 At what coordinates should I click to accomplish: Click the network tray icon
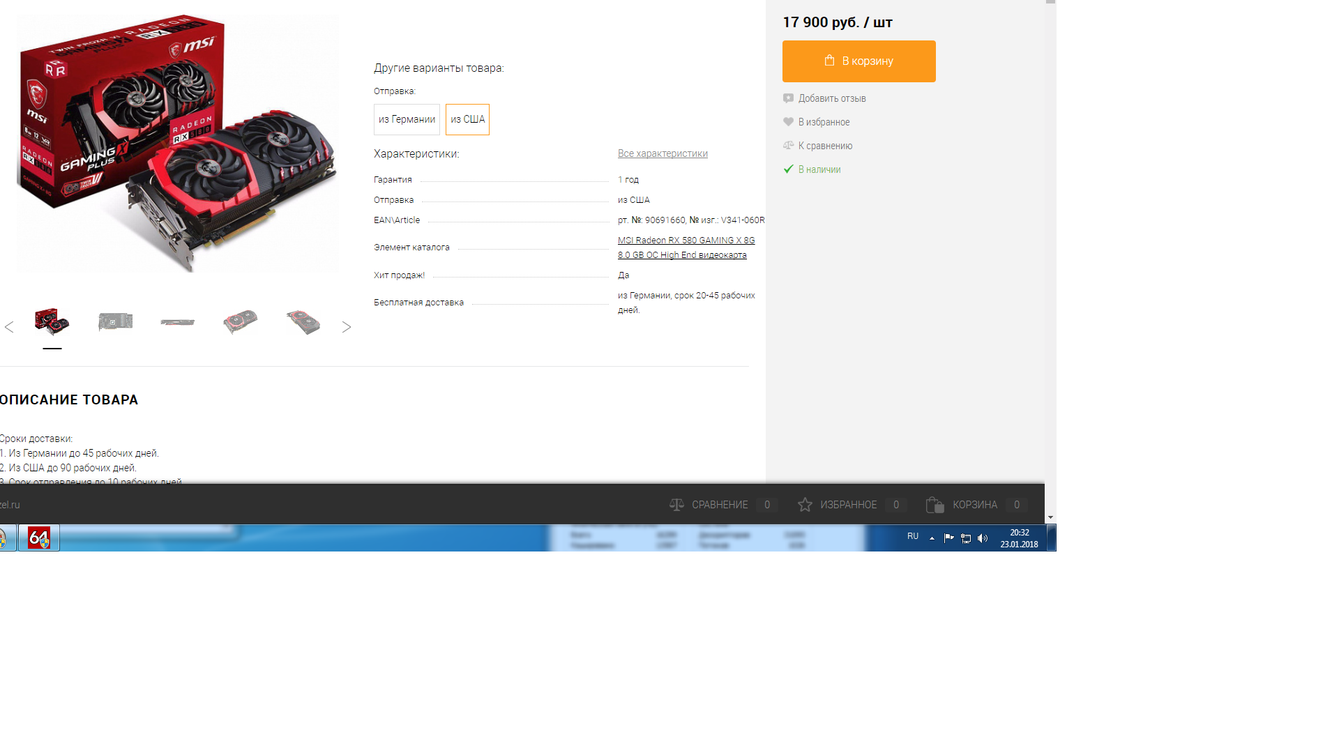pos(966,538)
